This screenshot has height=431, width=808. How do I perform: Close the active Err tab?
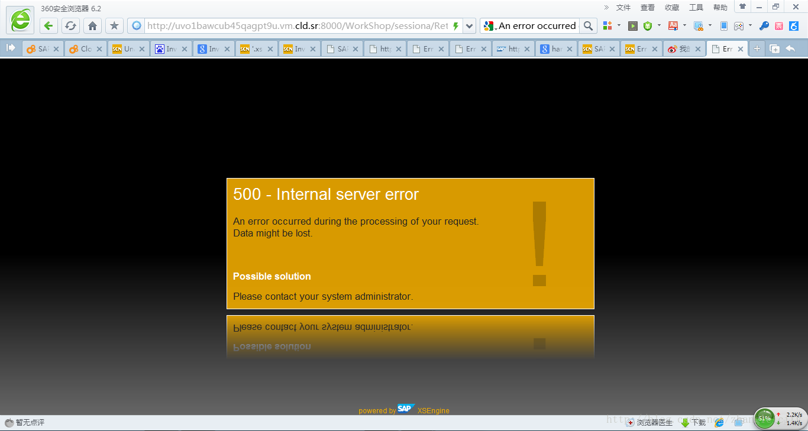click(741, 49)
